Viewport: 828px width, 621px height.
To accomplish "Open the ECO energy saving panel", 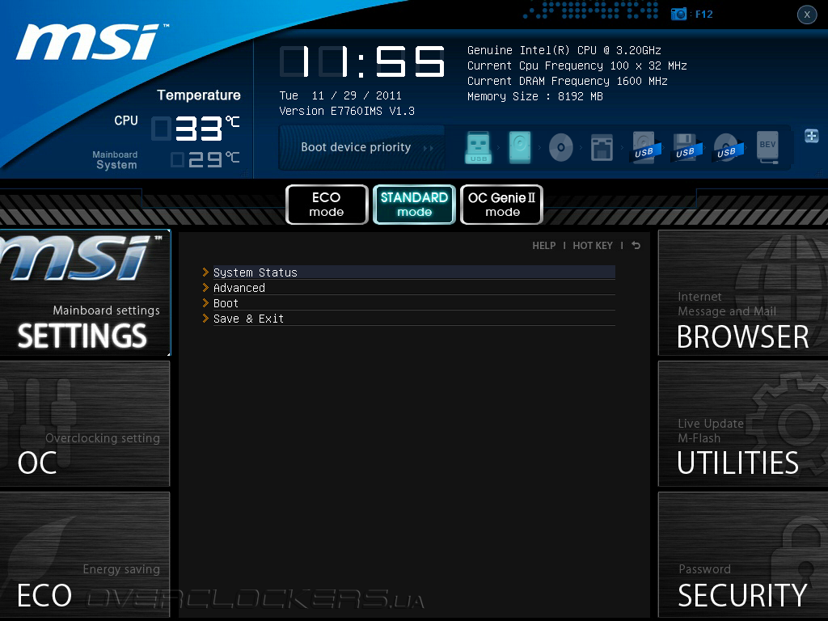I will click(x=85, y=555).
